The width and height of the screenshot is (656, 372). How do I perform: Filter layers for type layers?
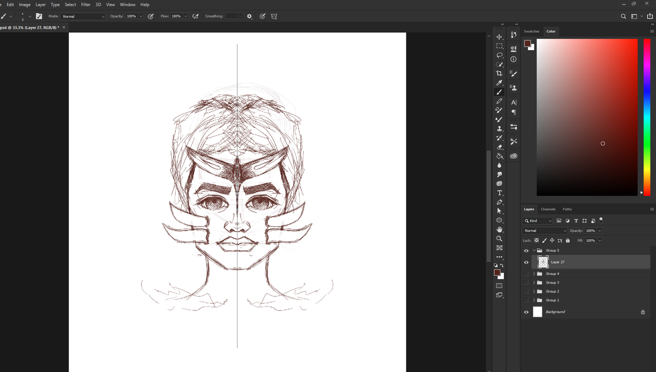[576, 221]
